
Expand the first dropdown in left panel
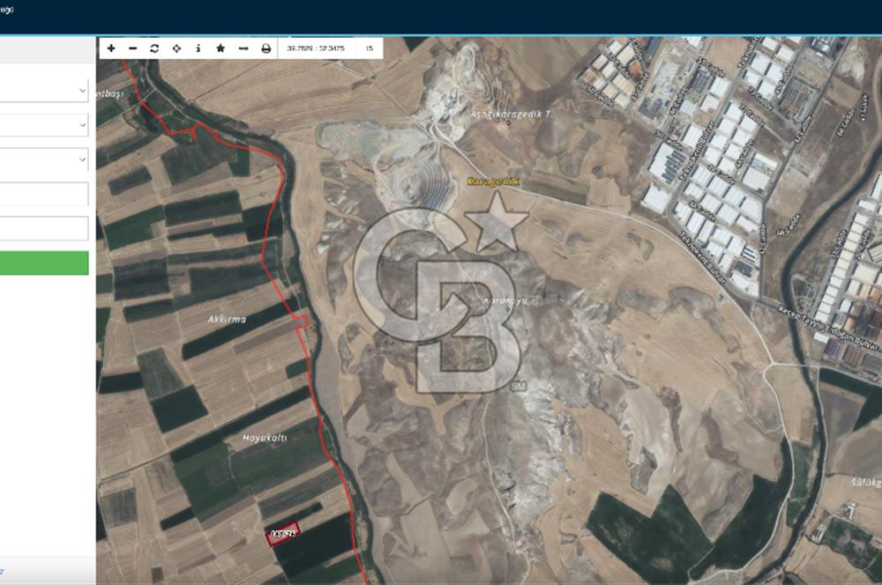[x=44, y=91]
